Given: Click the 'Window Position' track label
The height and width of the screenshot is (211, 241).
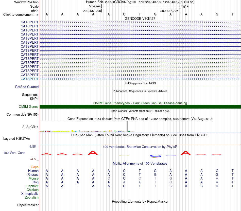Looking at the screenshot, I should 26,2.
